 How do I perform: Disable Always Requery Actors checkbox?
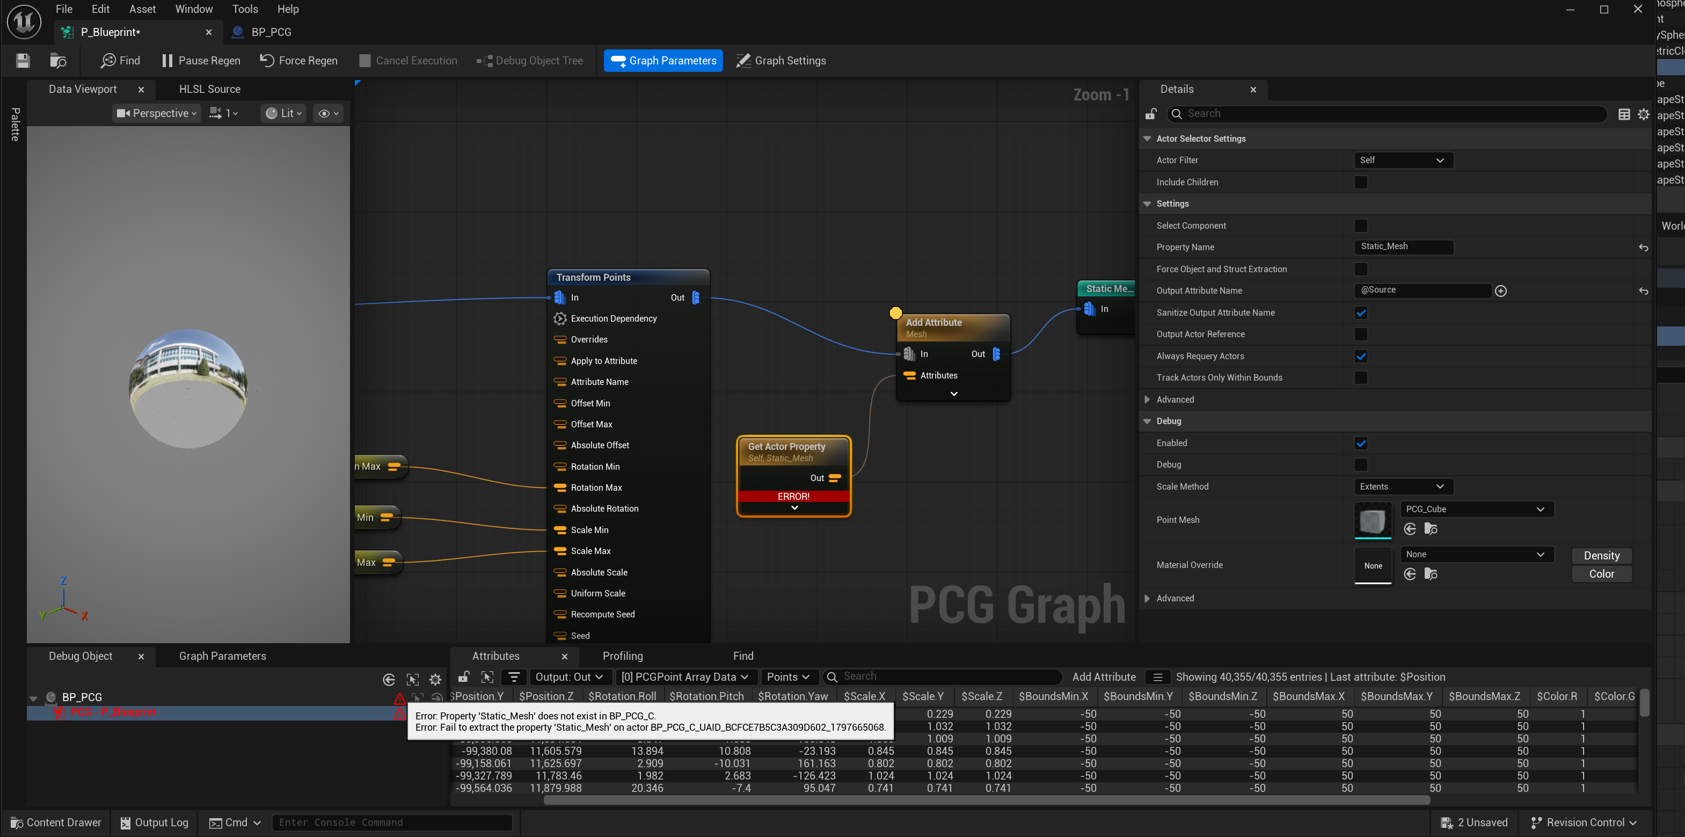pyautogui.click(x=1361, y=356)
